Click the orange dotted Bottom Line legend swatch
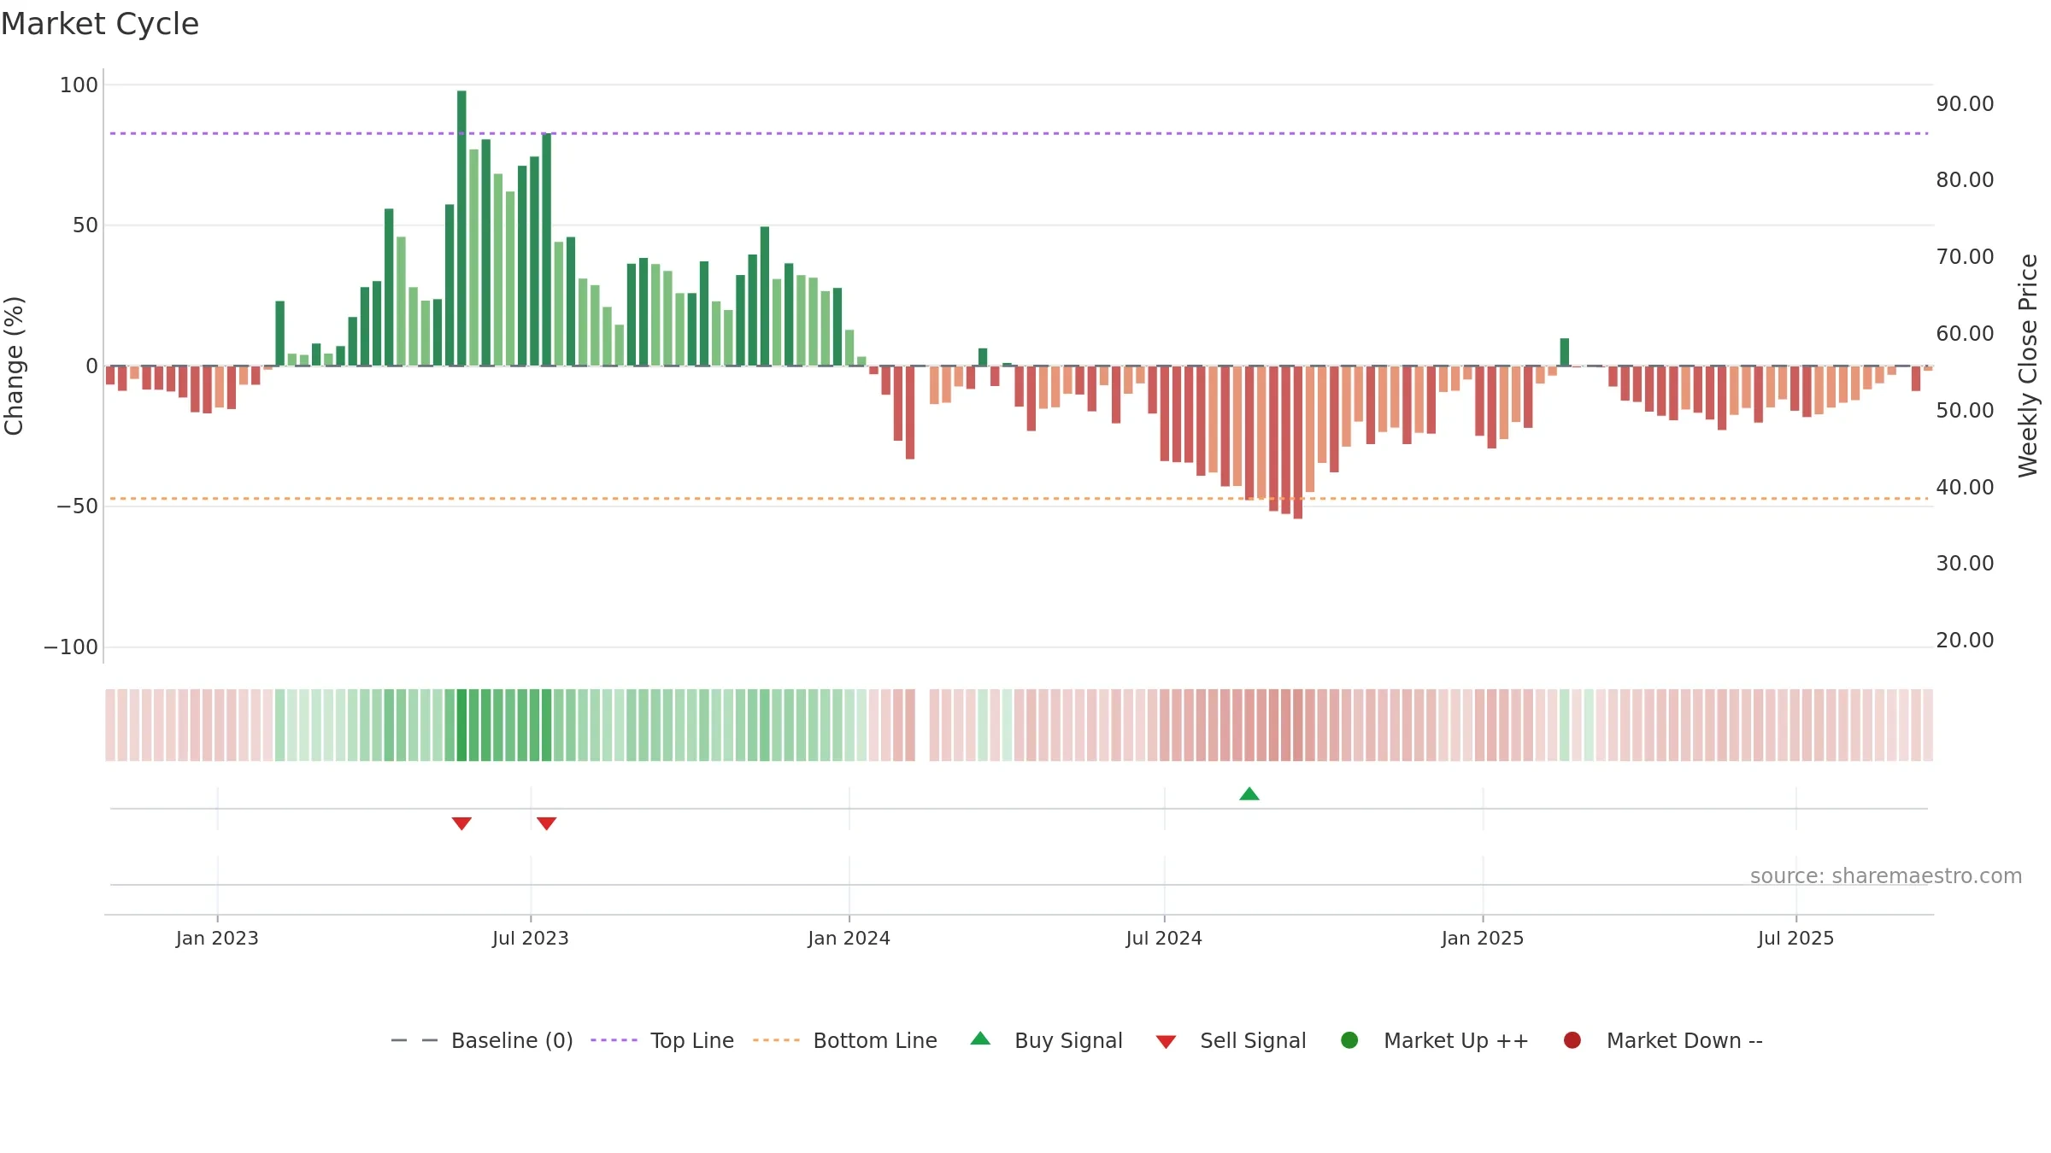Image resolution: width=2051 pixels, height=1153 pixels. [x=776, y=1040]
